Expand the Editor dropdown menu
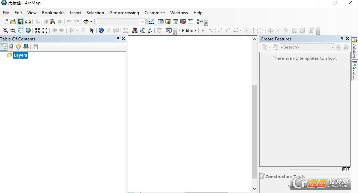Viewport: 358px width, 193px height. coord(189,31)
